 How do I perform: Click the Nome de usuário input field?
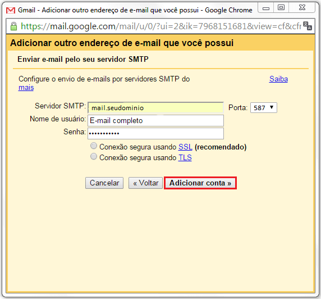pyautogui.click(x=155, y=121)
